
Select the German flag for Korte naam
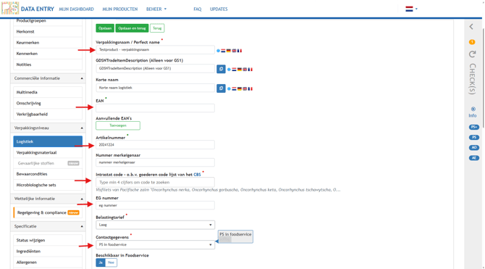coord(240,88)
